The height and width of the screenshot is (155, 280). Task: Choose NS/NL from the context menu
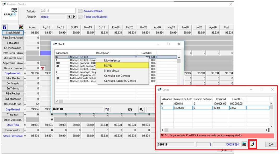(x=122, y=66)
